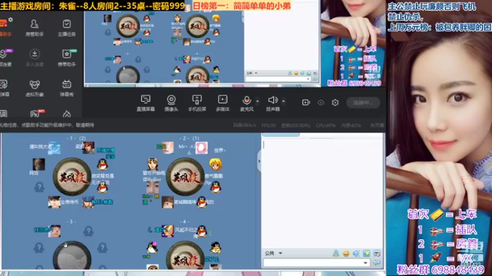
Task: Click the flame icon in the sidebar
Action: (x=66, y=114)
